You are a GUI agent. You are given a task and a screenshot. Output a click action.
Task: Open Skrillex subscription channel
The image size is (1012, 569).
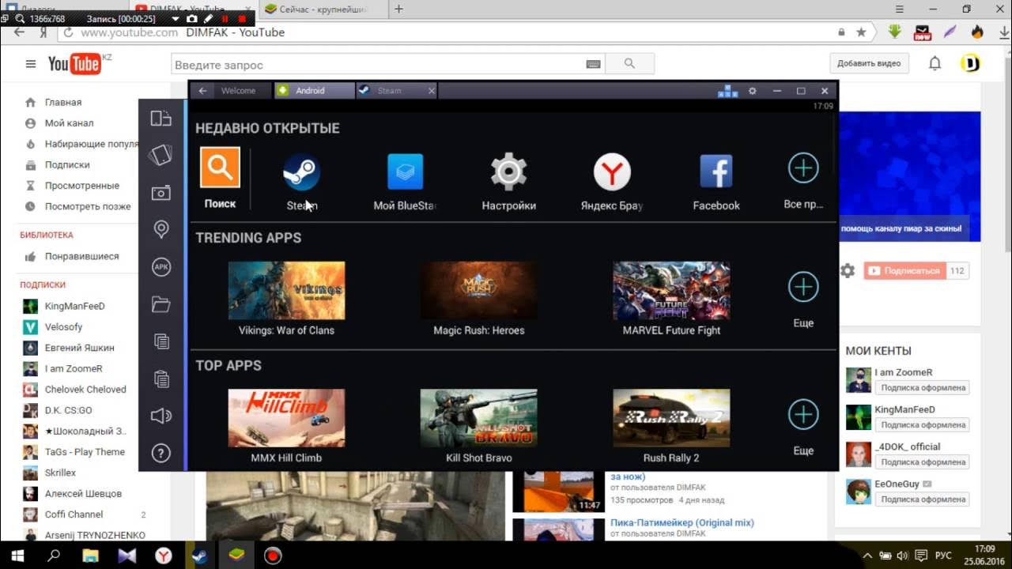point(60,473)
